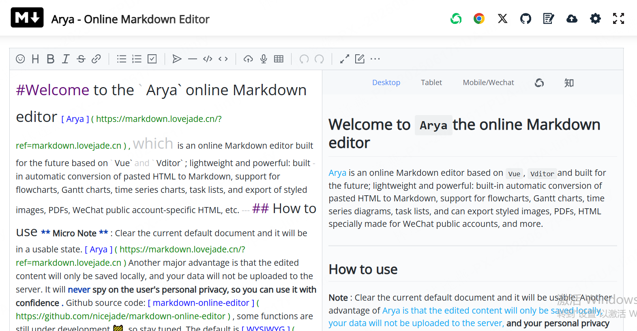The width and height of the screenshot is (637, 331).
Task: Insert a code block
Action: 208,59
